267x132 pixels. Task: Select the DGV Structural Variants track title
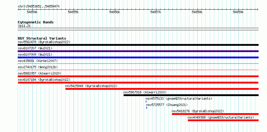[x=42, y=38]
